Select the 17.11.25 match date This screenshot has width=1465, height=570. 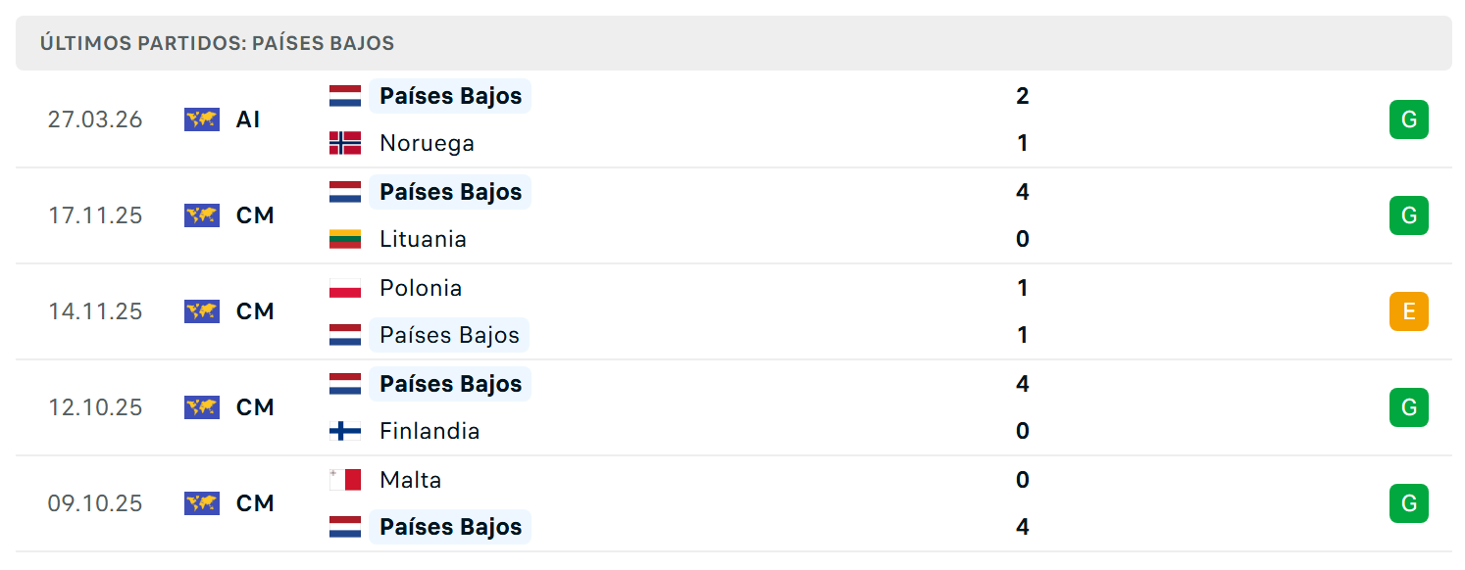pos(95,215)
